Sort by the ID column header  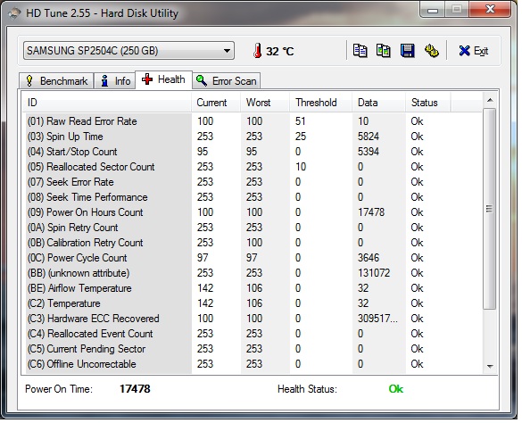107,103
